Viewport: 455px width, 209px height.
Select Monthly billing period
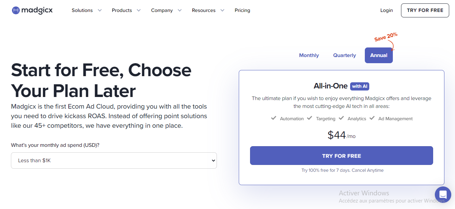pos(309,55)
